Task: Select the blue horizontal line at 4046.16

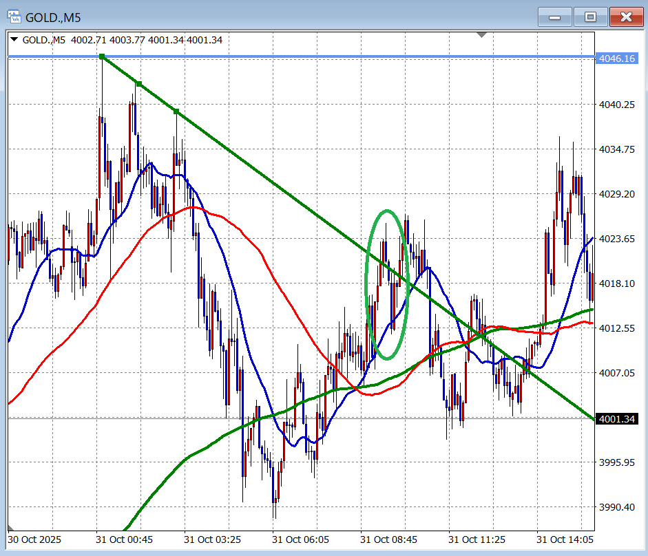Action: 344,56
